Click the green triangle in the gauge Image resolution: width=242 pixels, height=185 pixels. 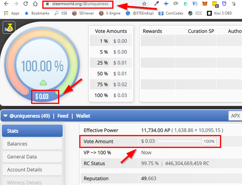pos(43,82)
